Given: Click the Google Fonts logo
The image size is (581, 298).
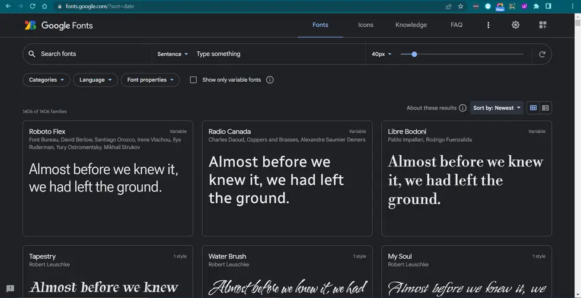Looking at the screenshot, I should point(59,25).
